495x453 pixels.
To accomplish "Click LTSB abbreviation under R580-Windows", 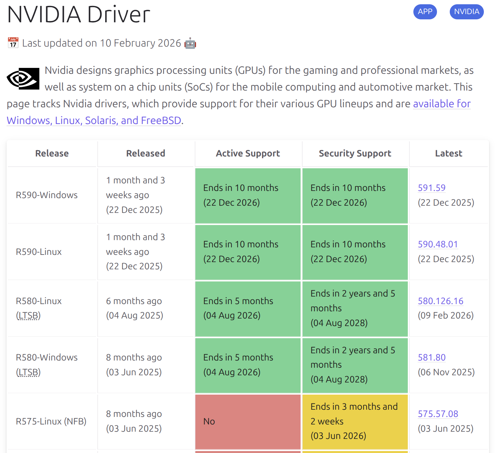I will point(28,372).
